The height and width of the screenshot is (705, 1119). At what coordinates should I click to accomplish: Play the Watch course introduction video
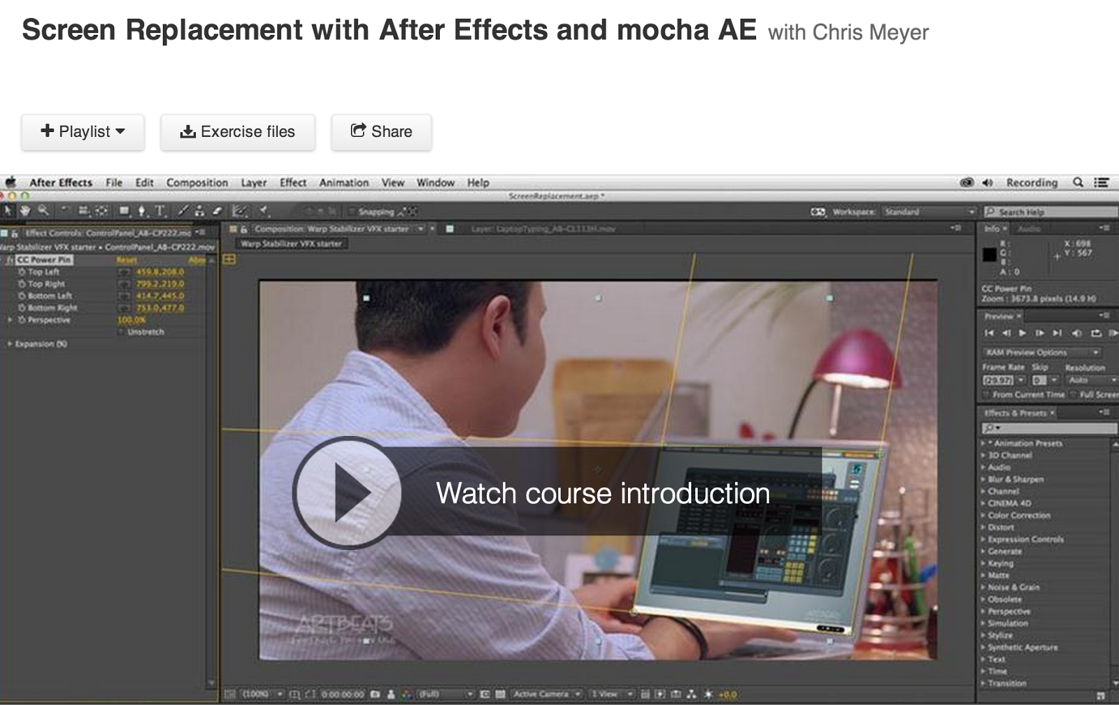coord(348,493)
